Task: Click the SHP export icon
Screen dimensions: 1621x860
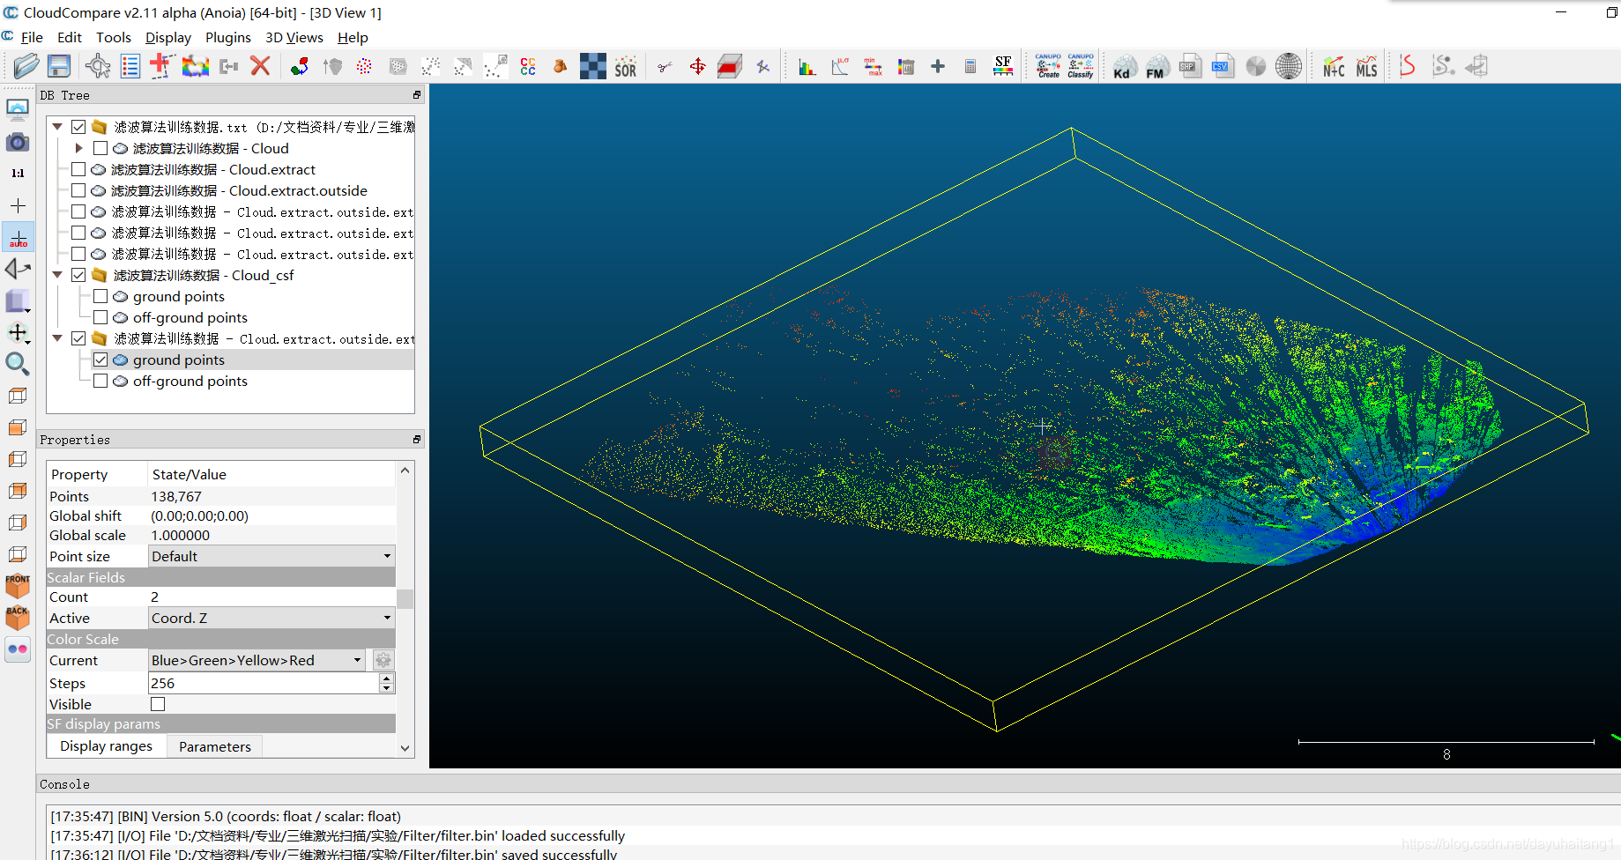Action: coord(1190,66)
